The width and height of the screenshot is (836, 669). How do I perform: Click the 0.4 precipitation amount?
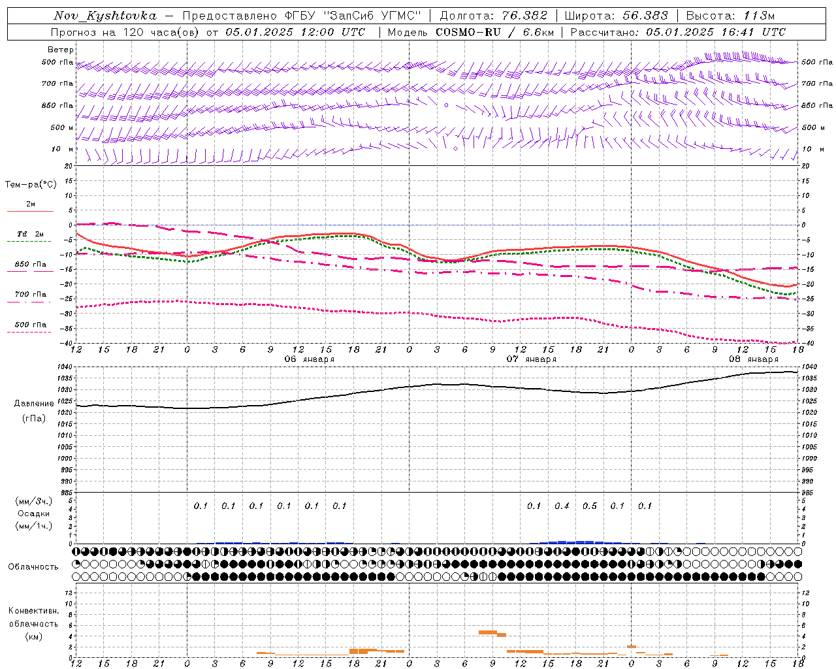coord(562,506)
